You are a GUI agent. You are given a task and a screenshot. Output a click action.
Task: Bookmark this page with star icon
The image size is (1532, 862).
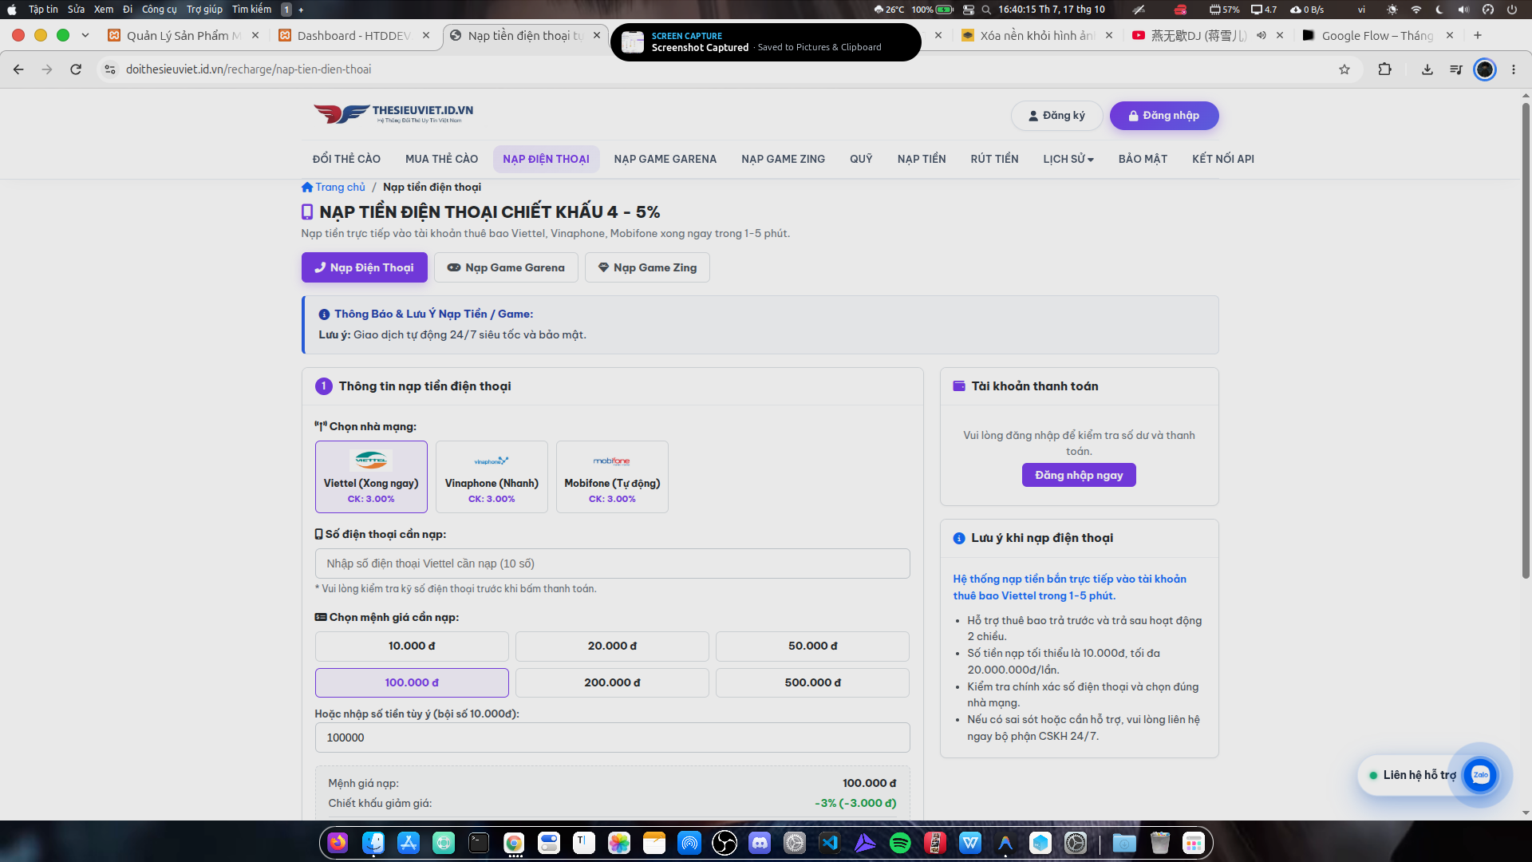(x=1344, y=69)
